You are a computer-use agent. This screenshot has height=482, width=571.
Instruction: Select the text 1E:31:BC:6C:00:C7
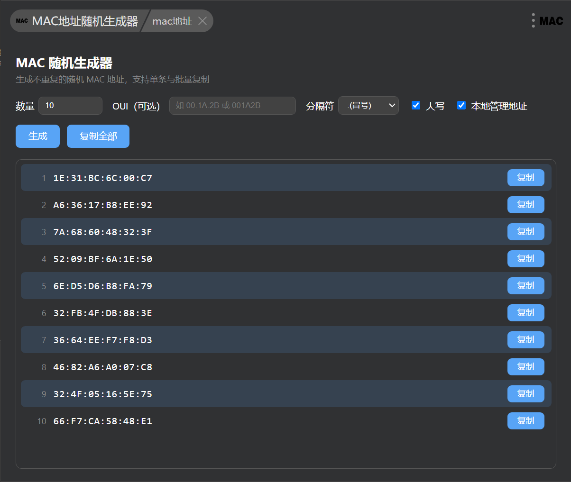click(103, 178)
